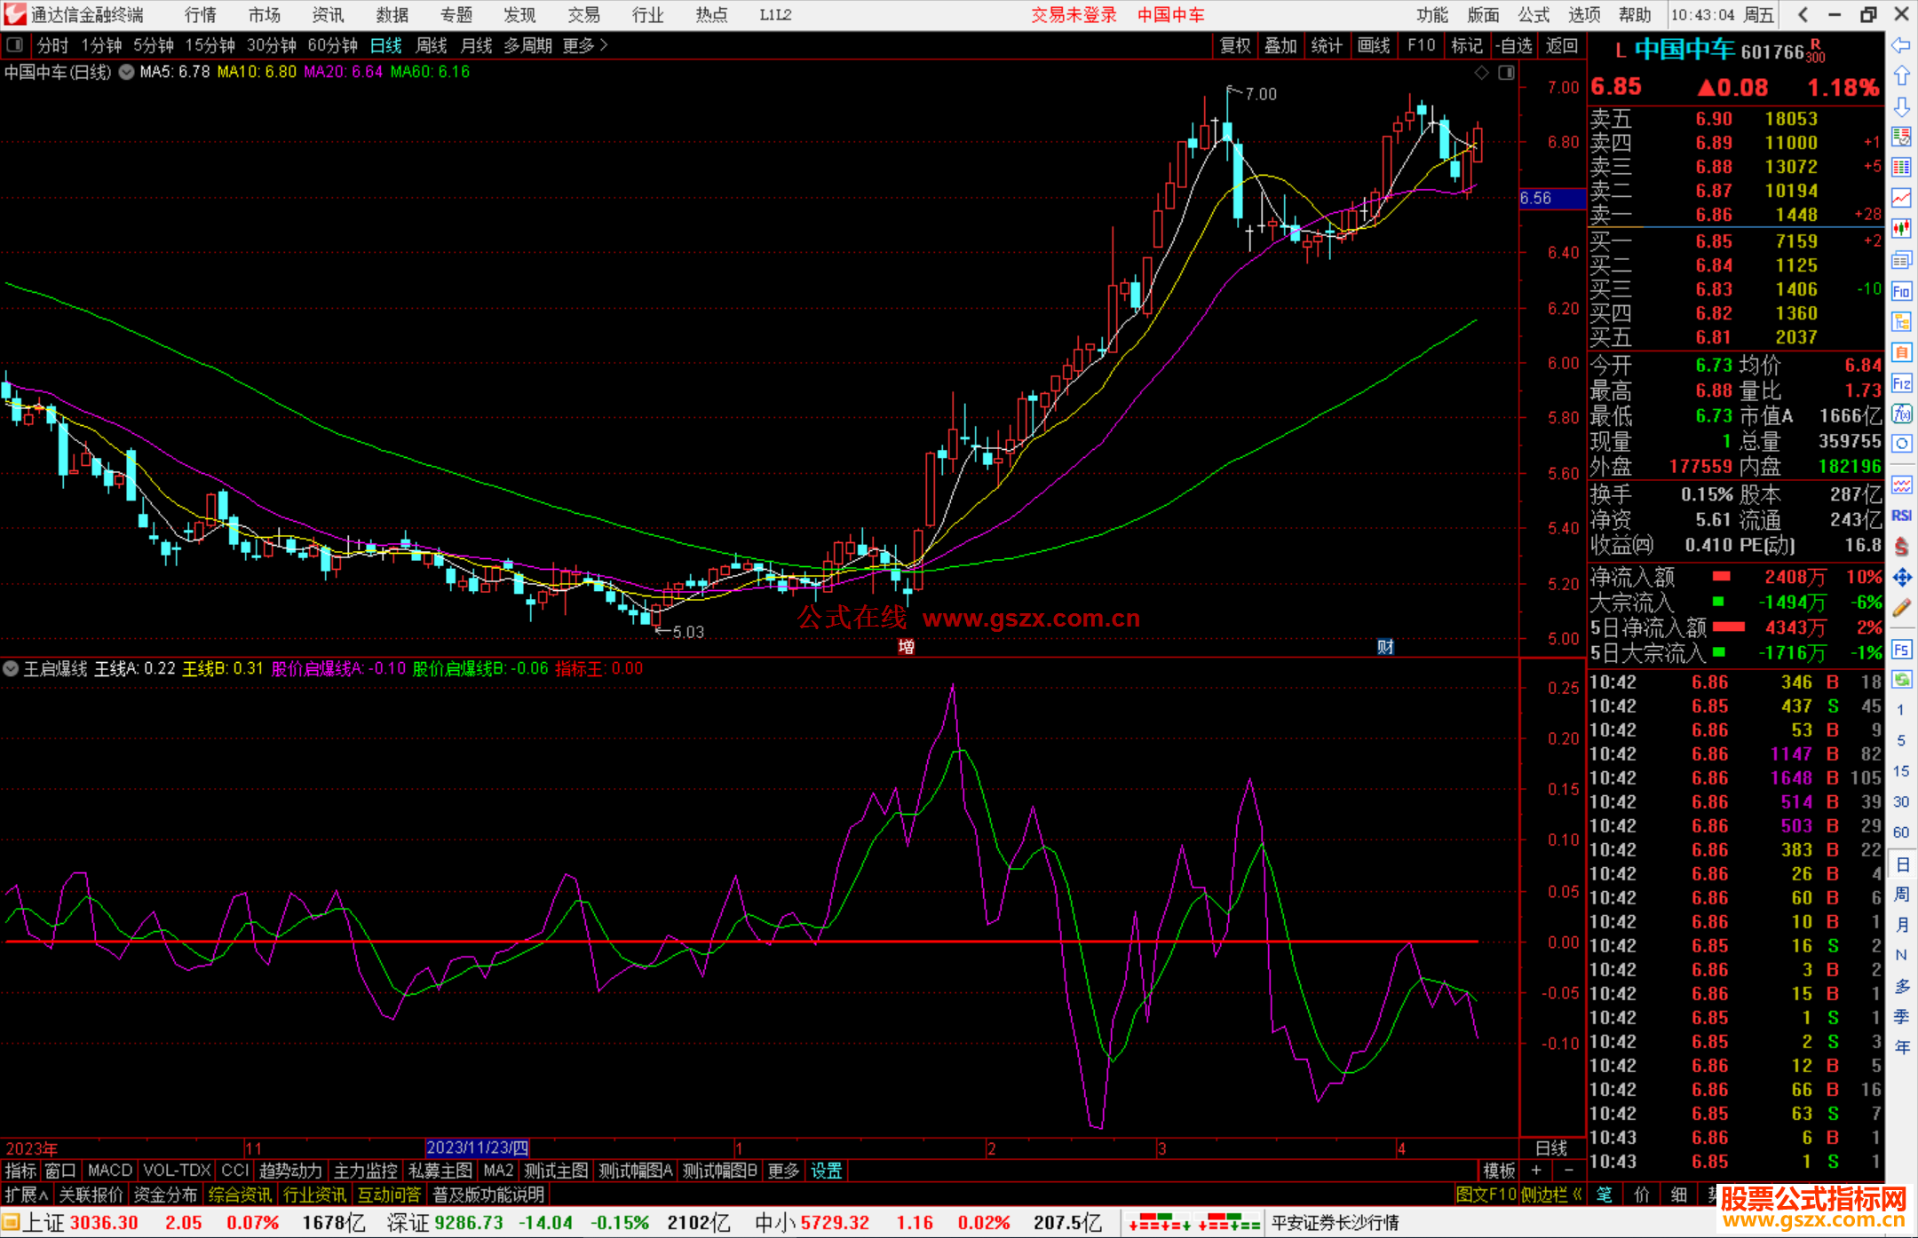Select the MACD indicator tab
Screen dimensions: 1918x1238
click(x=110, y=1171)
